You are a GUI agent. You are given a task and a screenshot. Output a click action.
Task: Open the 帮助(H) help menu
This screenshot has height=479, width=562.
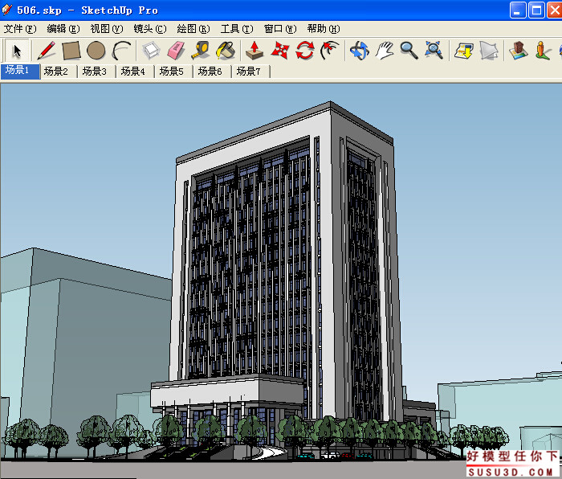click(x=324, y=29)
